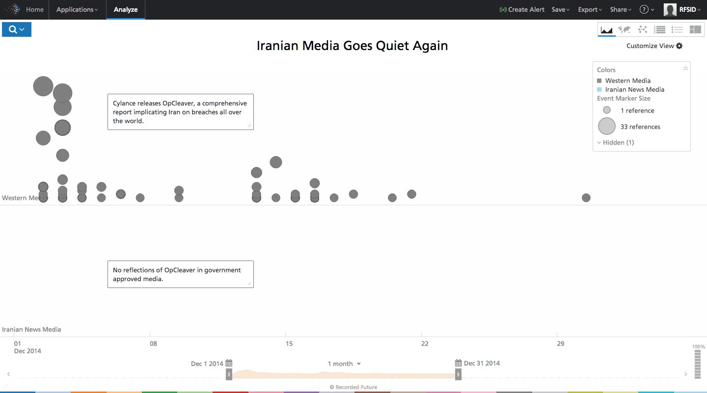Open the help question mark menu
Screen dimensions: 707x393
(647, 10)
